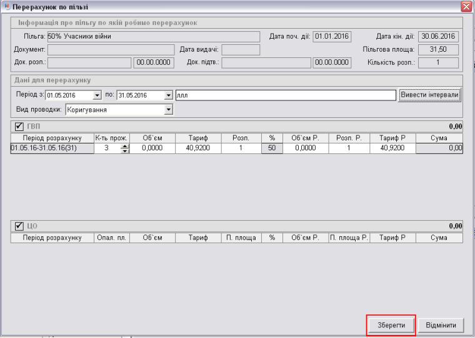This screenshot has width=475, height=338.
Task: Increase К-ть прож. with spinner up arrow
Action: pyautogui.click(x=124, y=146)
